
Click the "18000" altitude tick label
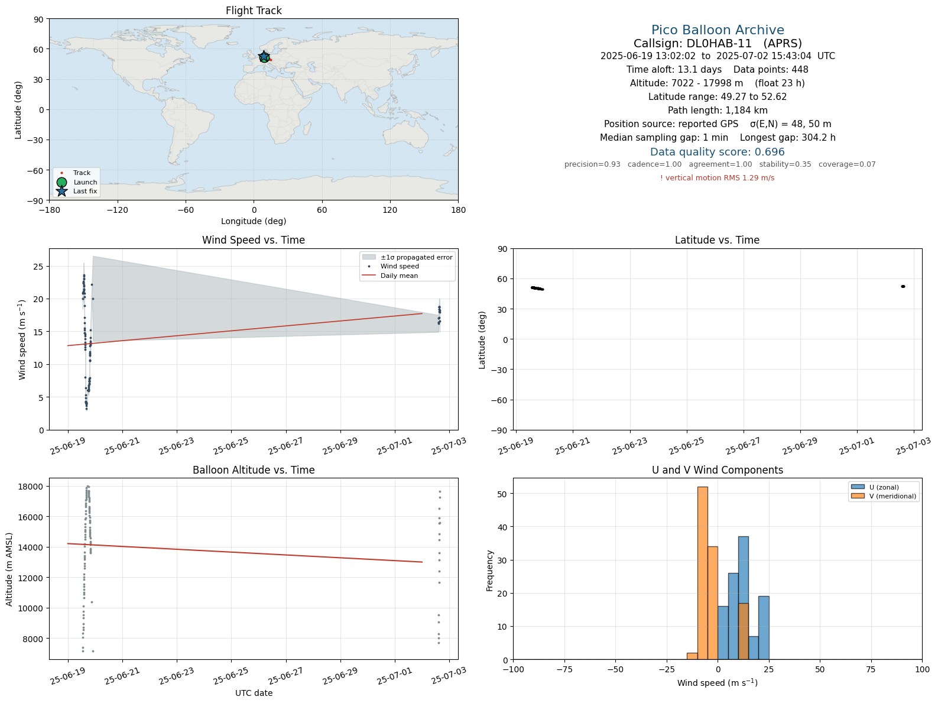[32, 487]
